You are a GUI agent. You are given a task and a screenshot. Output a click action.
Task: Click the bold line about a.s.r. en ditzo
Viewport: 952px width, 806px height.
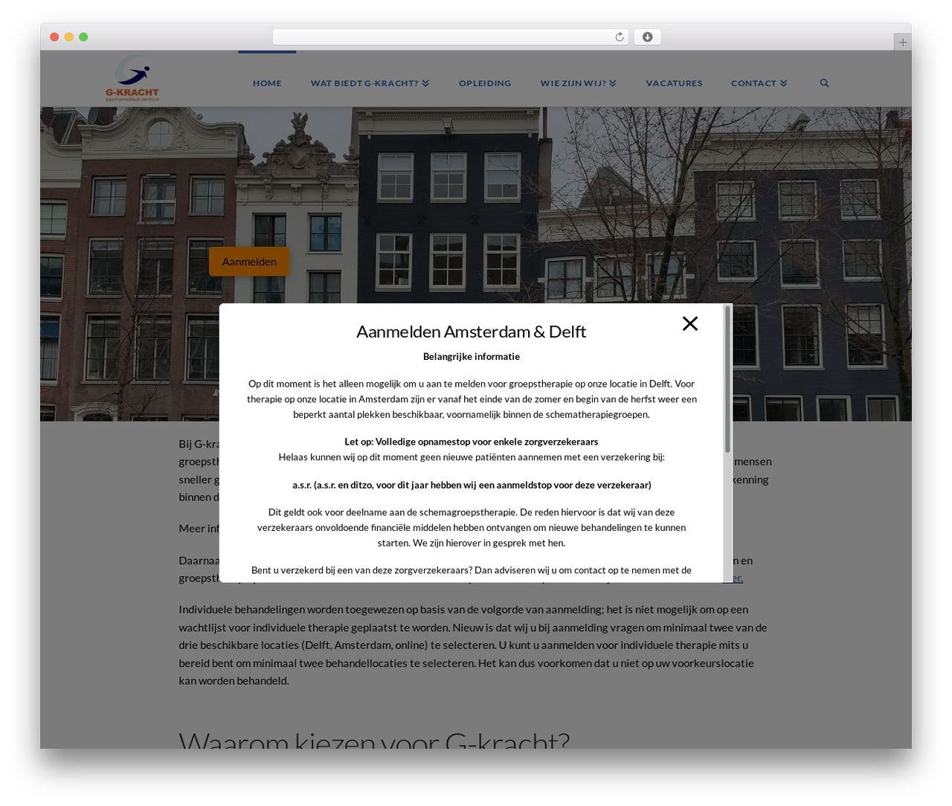pos(472,485)
